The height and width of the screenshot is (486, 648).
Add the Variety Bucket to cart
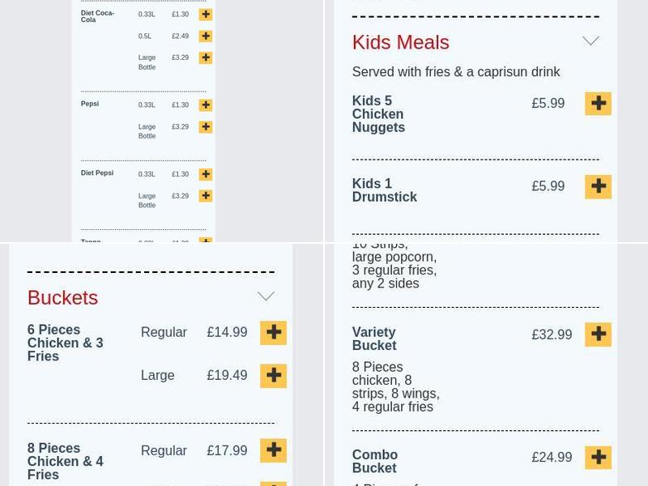[x=598, y=334]
